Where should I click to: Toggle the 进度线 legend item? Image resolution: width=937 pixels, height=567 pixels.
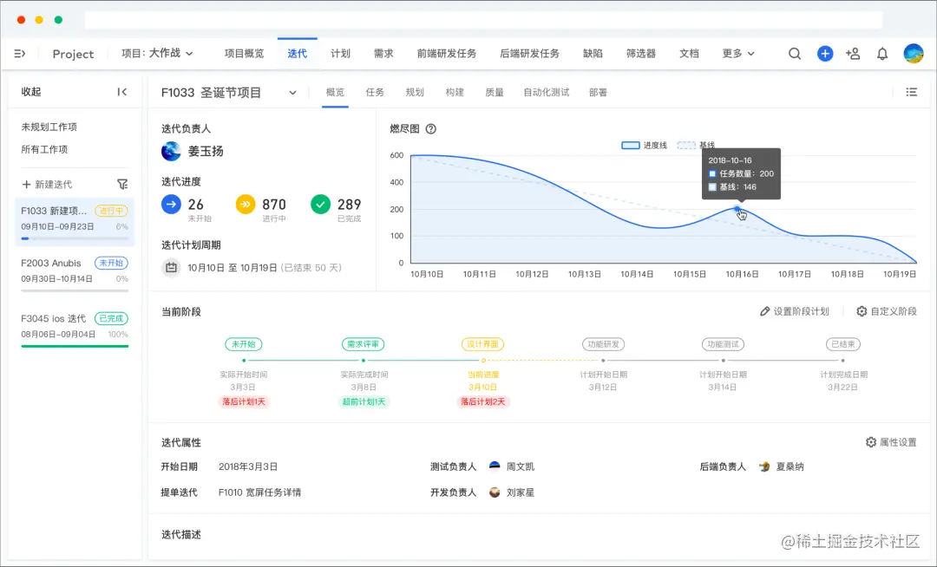644,145
